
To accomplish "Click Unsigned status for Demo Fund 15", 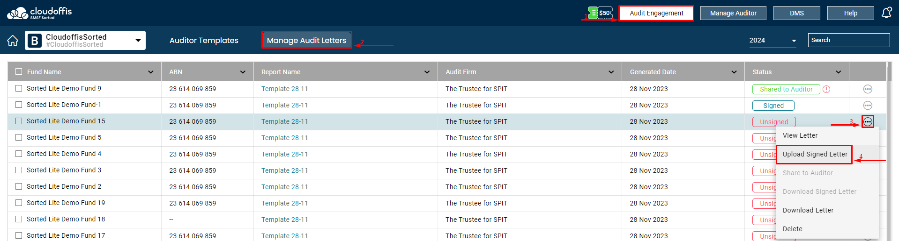I will [774, 122].
